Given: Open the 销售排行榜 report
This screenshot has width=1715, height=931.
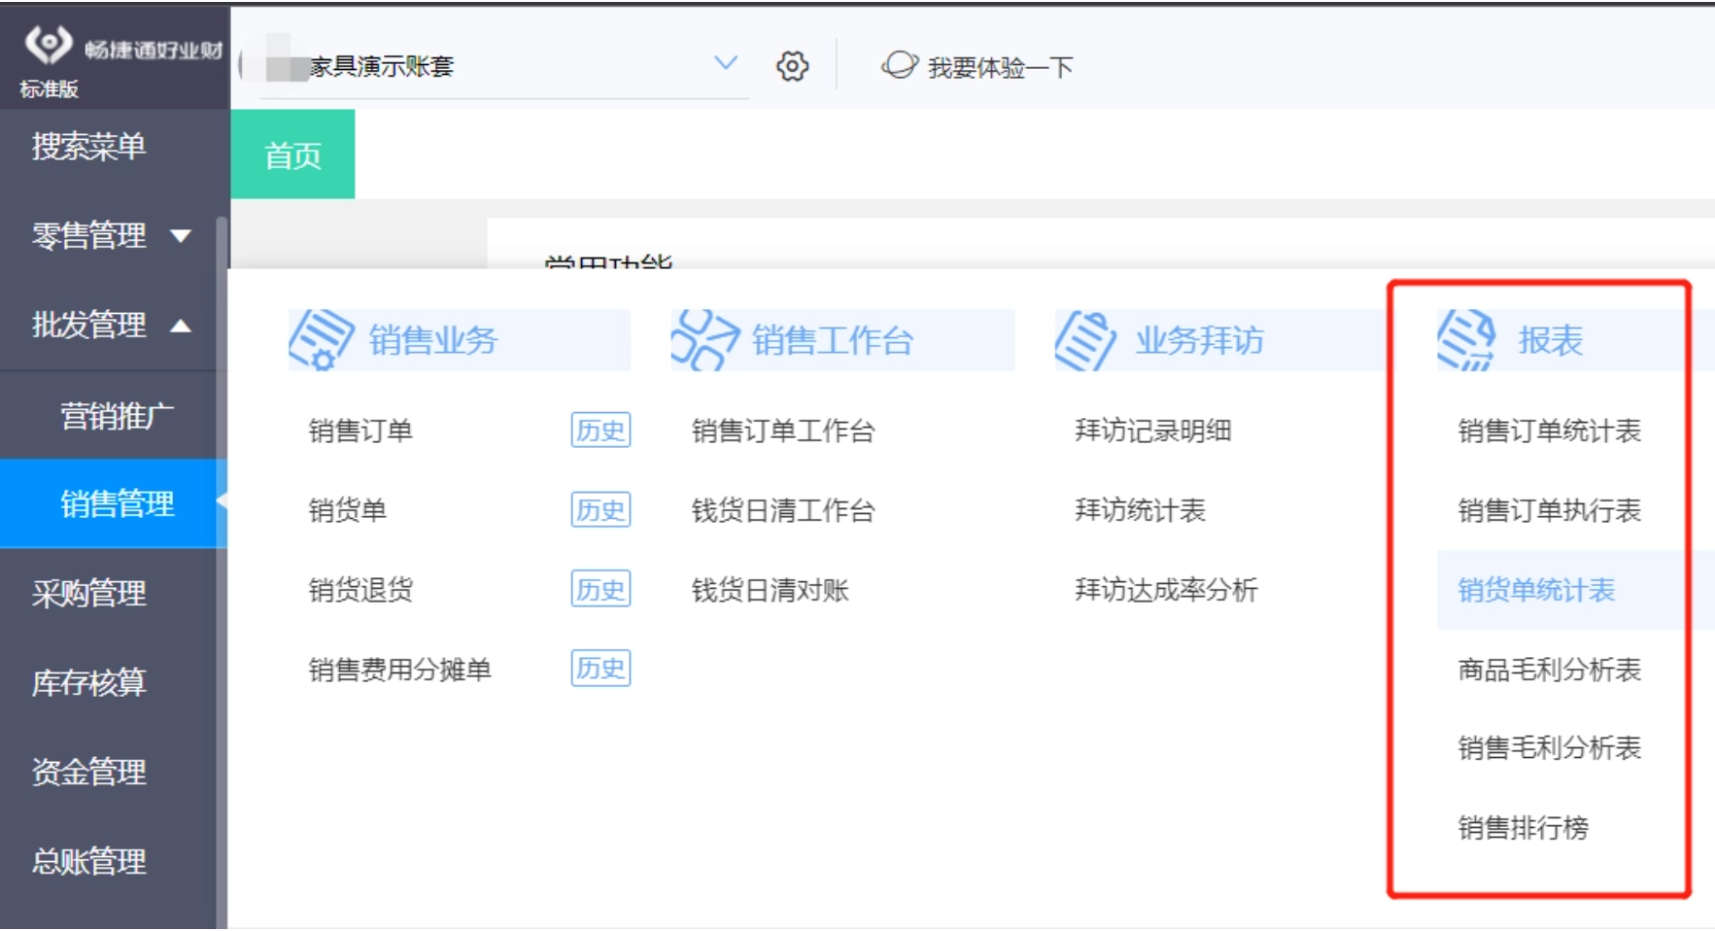Looking at the screenshot, I should click(x=1523, y=828).
